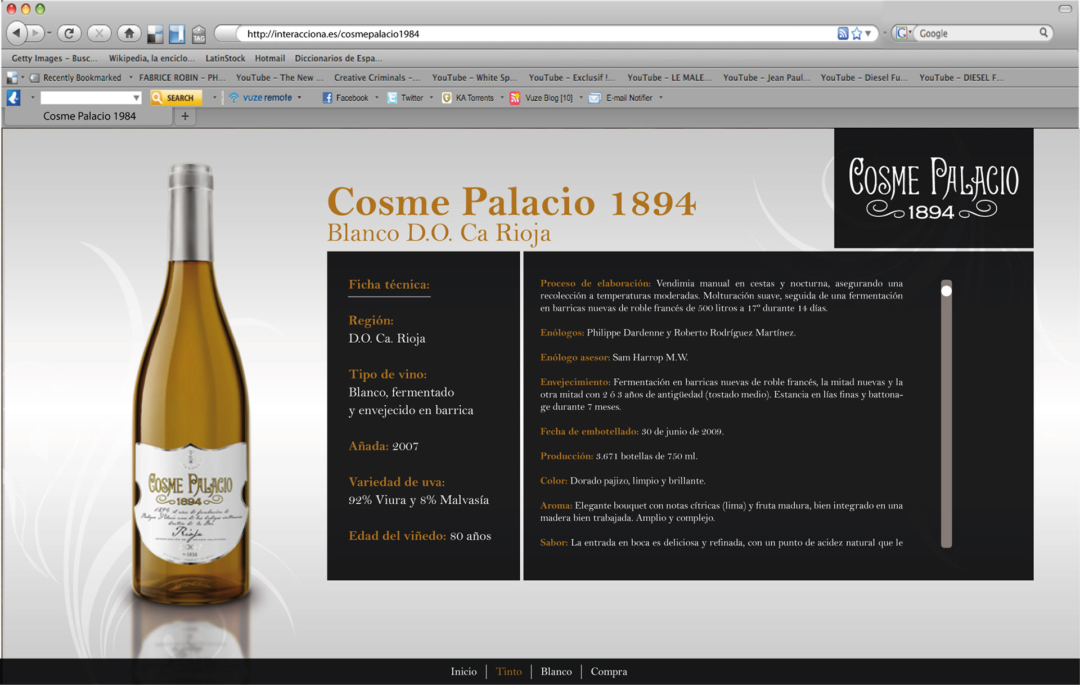Open the history dropdown beside Forward button
The width and height of the screenshot is (1080, 685).
tap(49, 34)
